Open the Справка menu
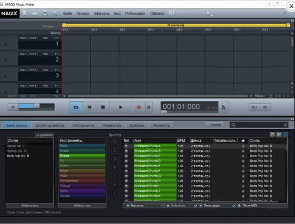 click(157, 13)
